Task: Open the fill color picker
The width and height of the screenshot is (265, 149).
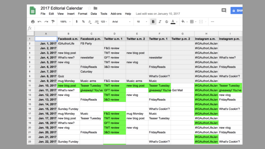Action: click(x=183, y=22)
